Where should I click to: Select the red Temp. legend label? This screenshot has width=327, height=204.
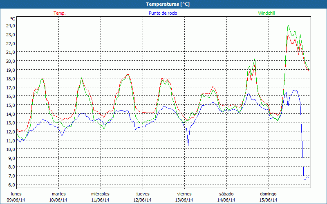click(60, 13)
